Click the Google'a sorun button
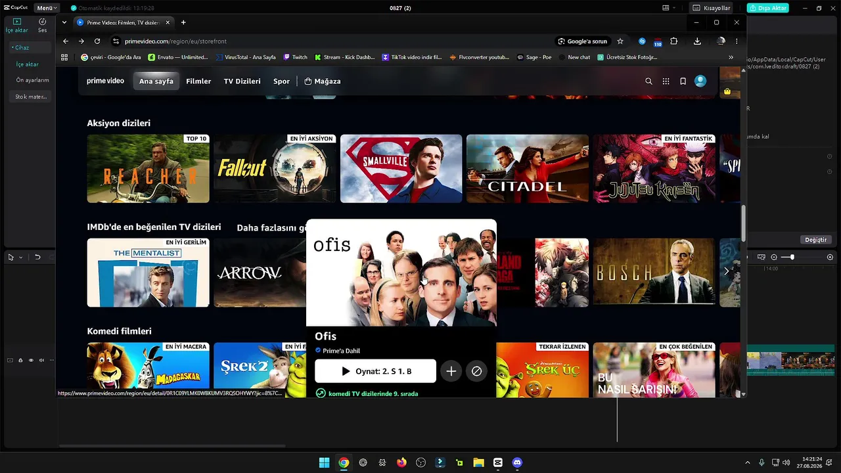This screenshot has width=841, height=473. click(582, 41)
